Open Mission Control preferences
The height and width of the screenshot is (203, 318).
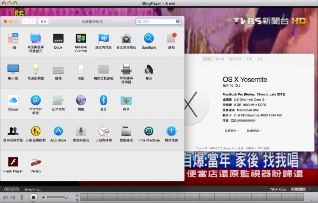[81, 43]
